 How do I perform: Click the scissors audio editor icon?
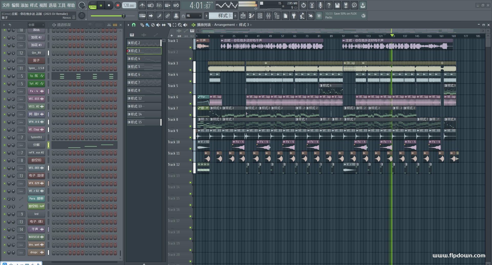(312, 5)
